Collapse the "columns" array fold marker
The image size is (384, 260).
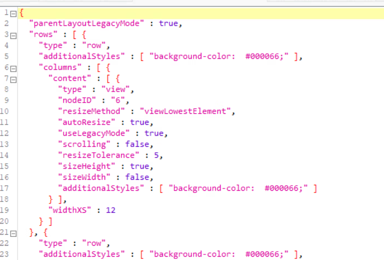(13, 68)
